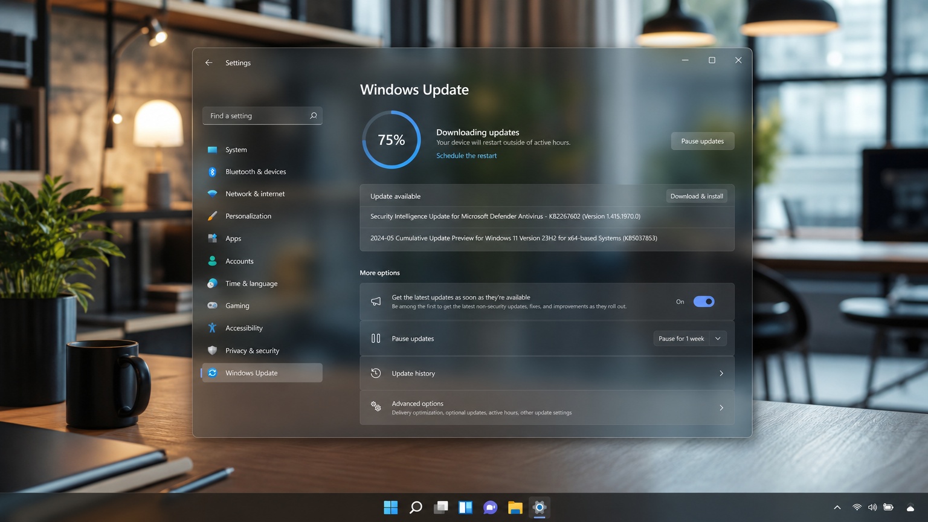Viewport: 928px width, 522px height.
Task: Click the Windows Update sync icon in sidebar
Action: tap(212, 373)
